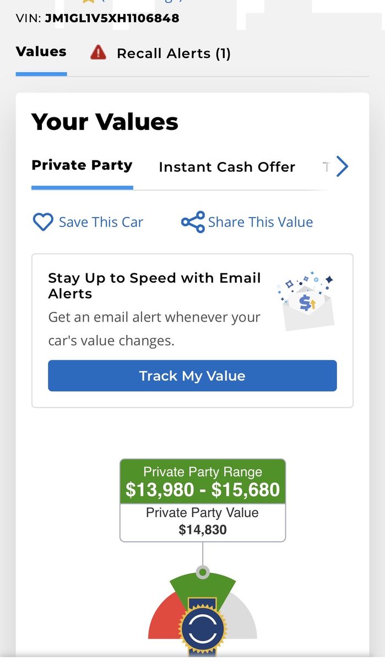Click the email envelope dollar illustration
This screenshot has width=385, height=661.
307,301
